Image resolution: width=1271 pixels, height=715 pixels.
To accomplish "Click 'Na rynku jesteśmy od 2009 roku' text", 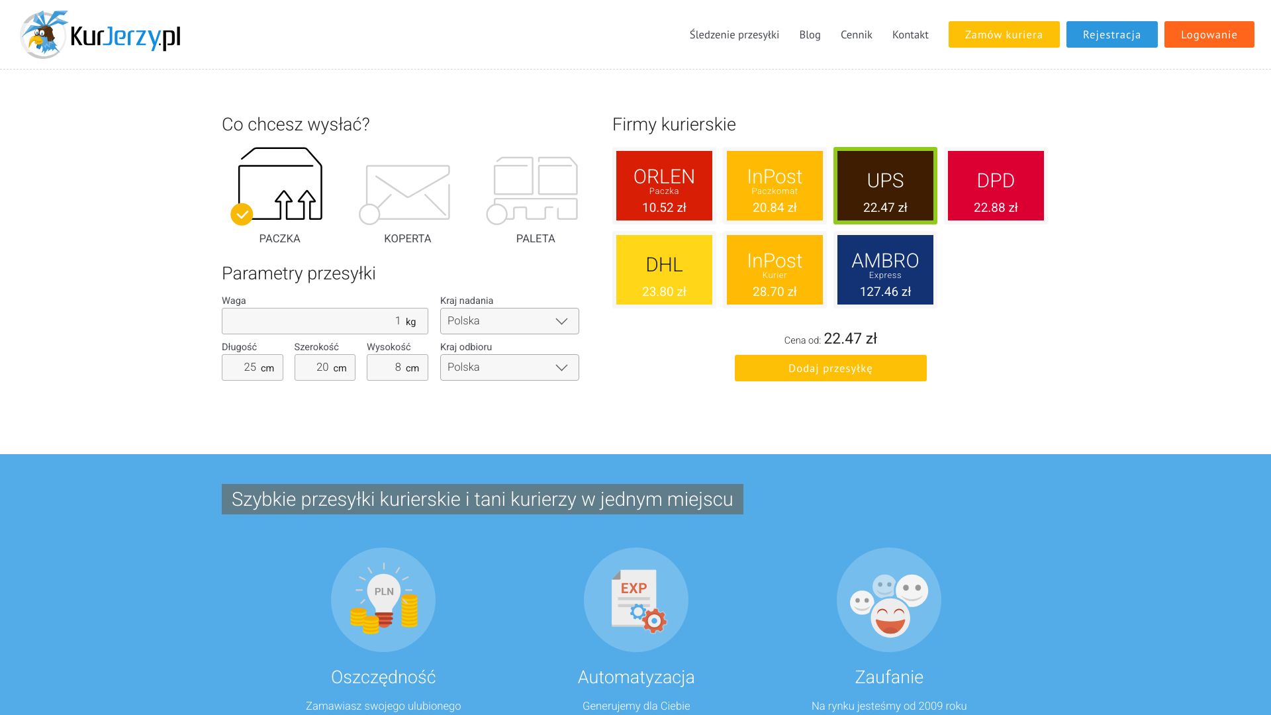I will (x=889, y=706).
